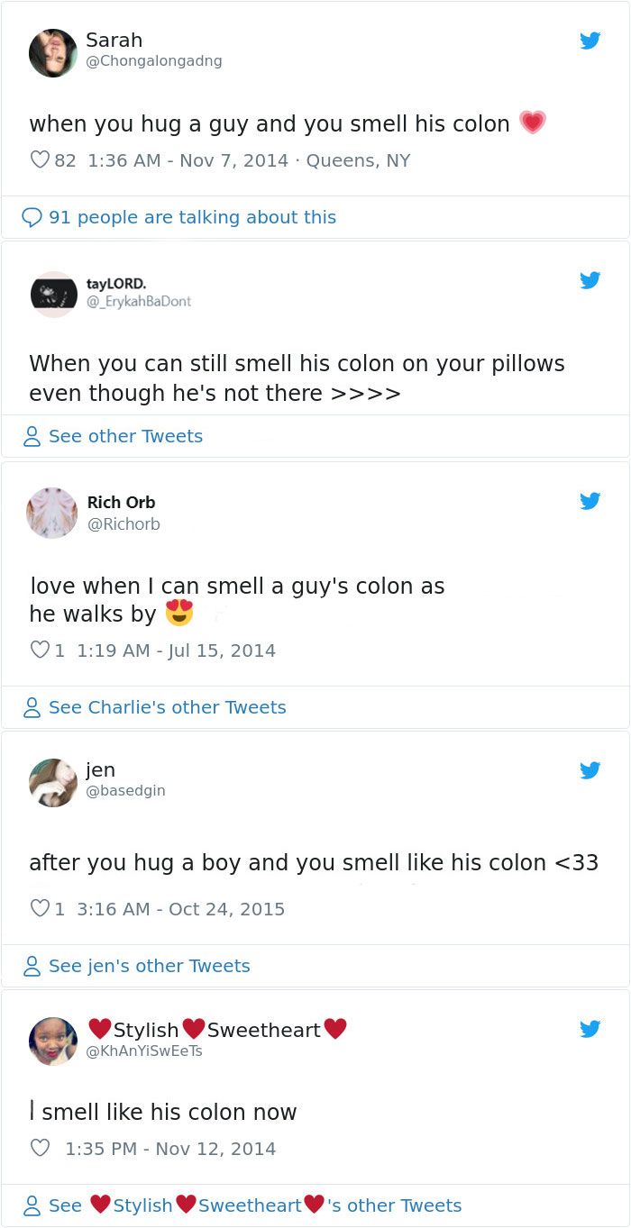Screen dimensions: 631x1228
Task: Like jen's tweet with the heart
Action: click(x=40, y=909)
